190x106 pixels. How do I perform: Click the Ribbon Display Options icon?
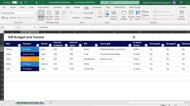(181, 2)
